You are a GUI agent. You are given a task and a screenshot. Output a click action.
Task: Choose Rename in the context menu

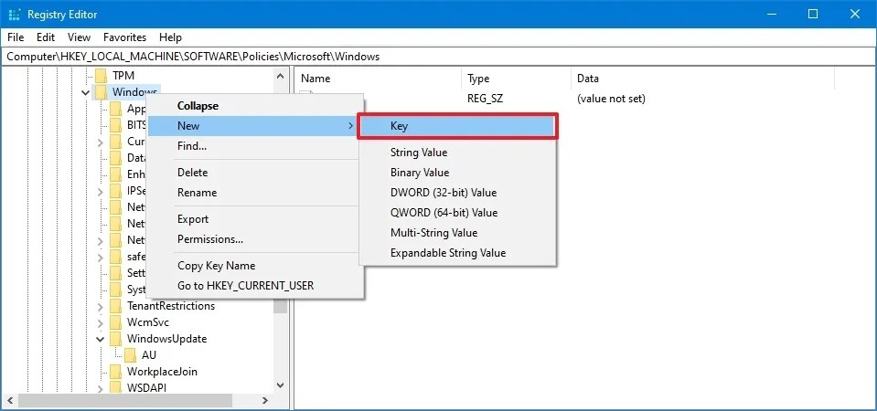256,193
